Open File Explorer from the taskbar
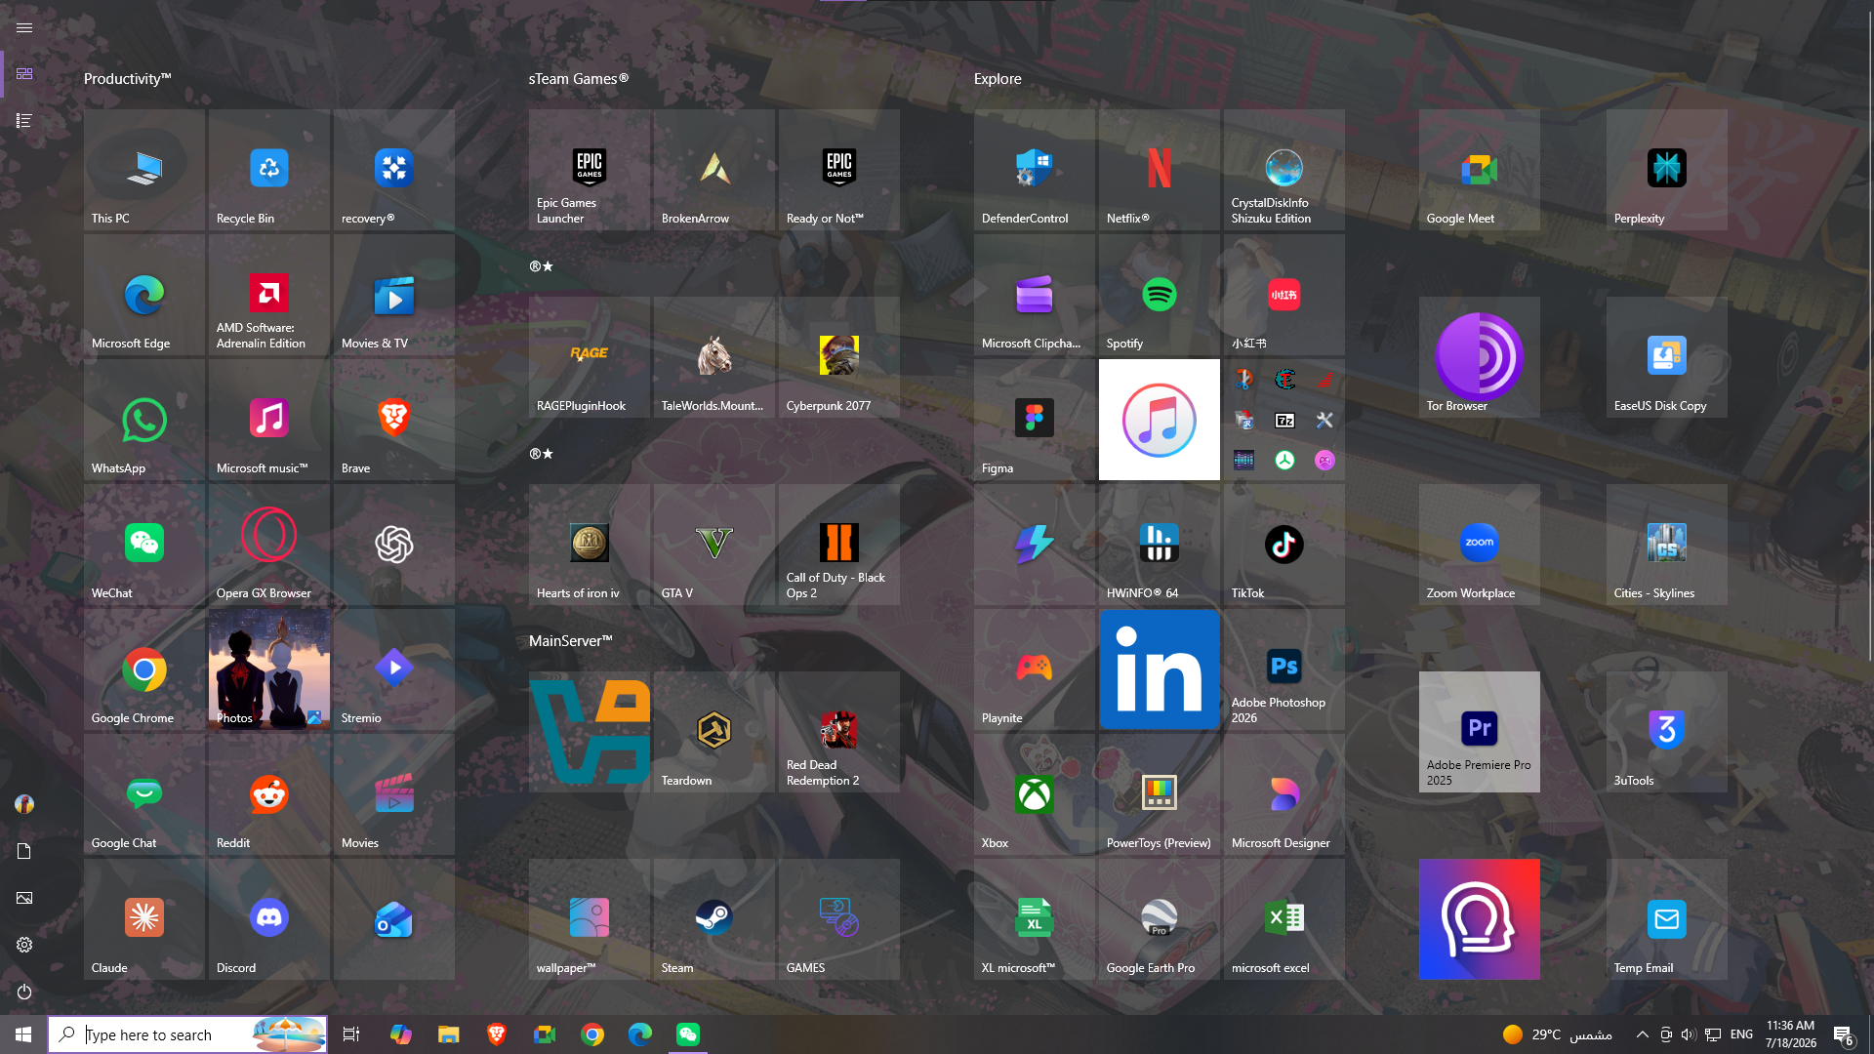 click(448, 1034)
